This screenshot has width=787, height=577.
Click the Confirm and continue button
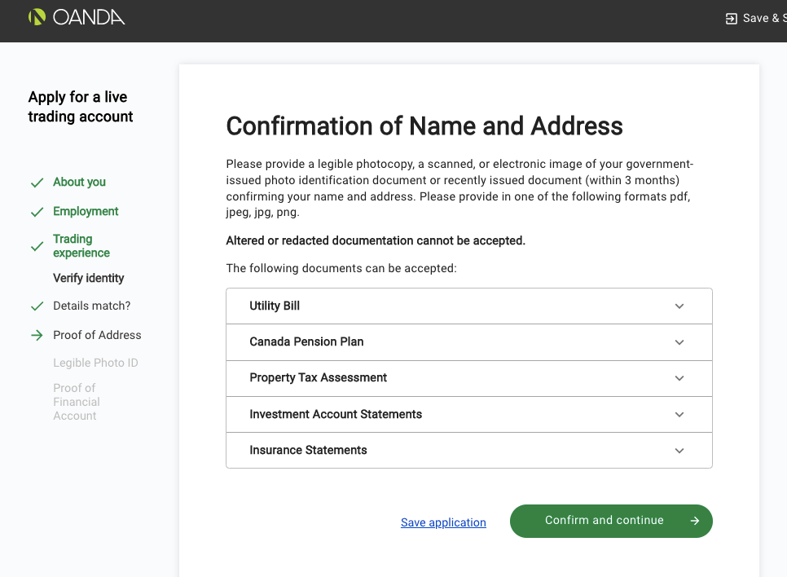611,521
